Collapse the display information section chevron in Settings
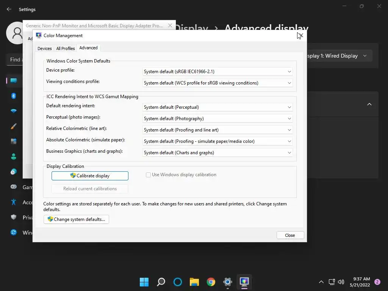Viewport: 388px width, 291px height. (369, 104)
